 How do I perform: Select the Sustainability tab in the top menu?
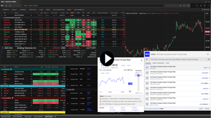click(80, 10)
